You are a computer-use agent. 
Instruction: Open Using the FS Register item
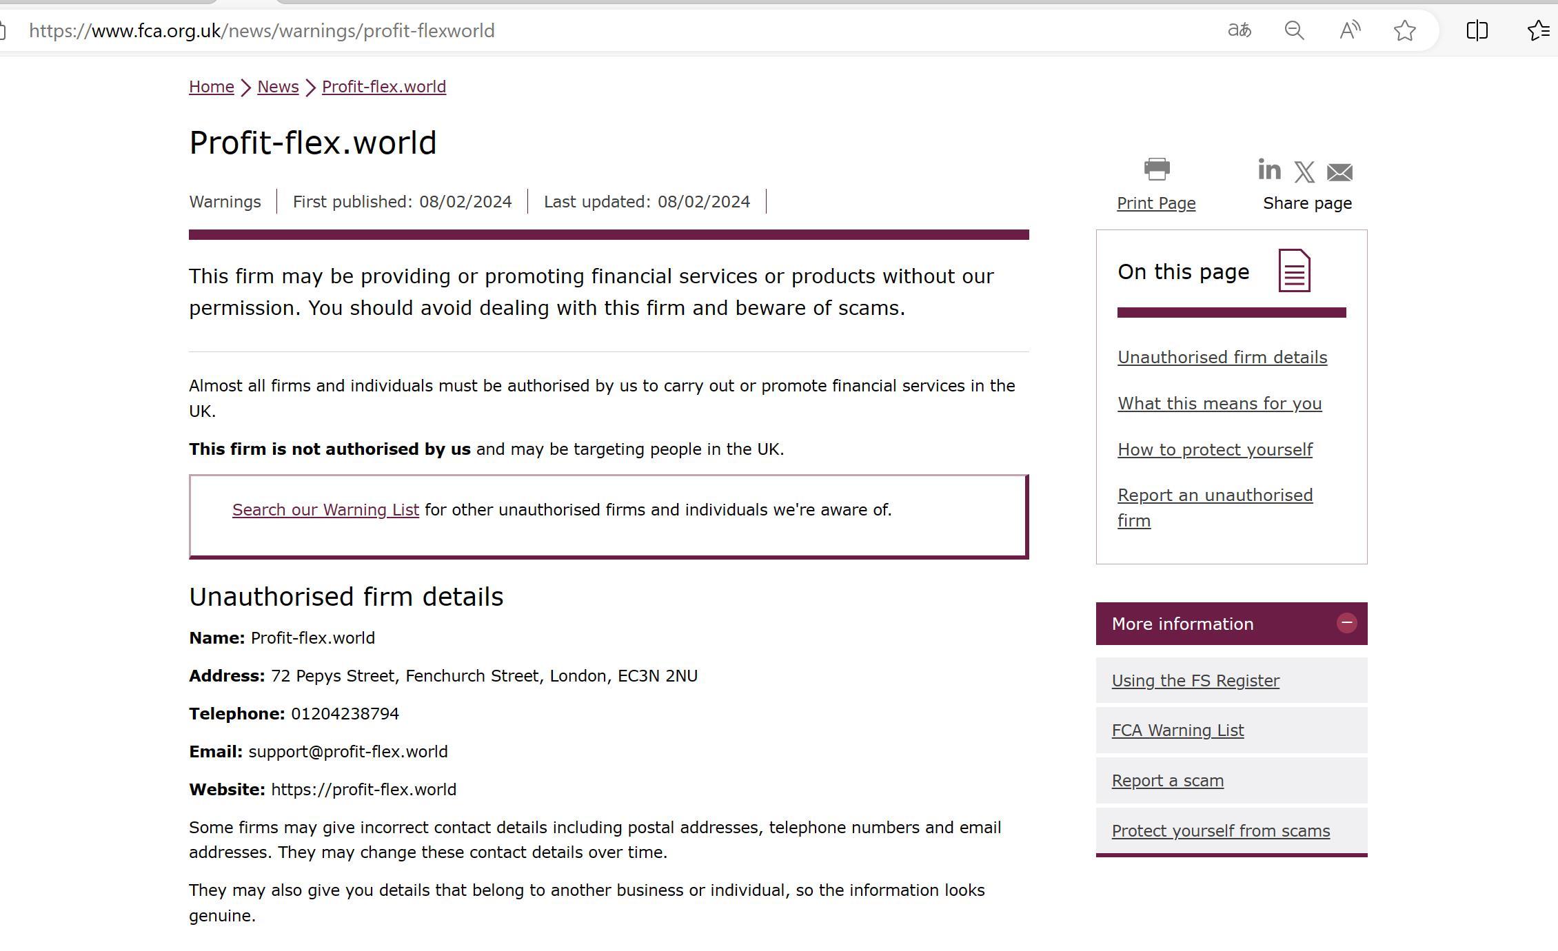(1195, 681)
